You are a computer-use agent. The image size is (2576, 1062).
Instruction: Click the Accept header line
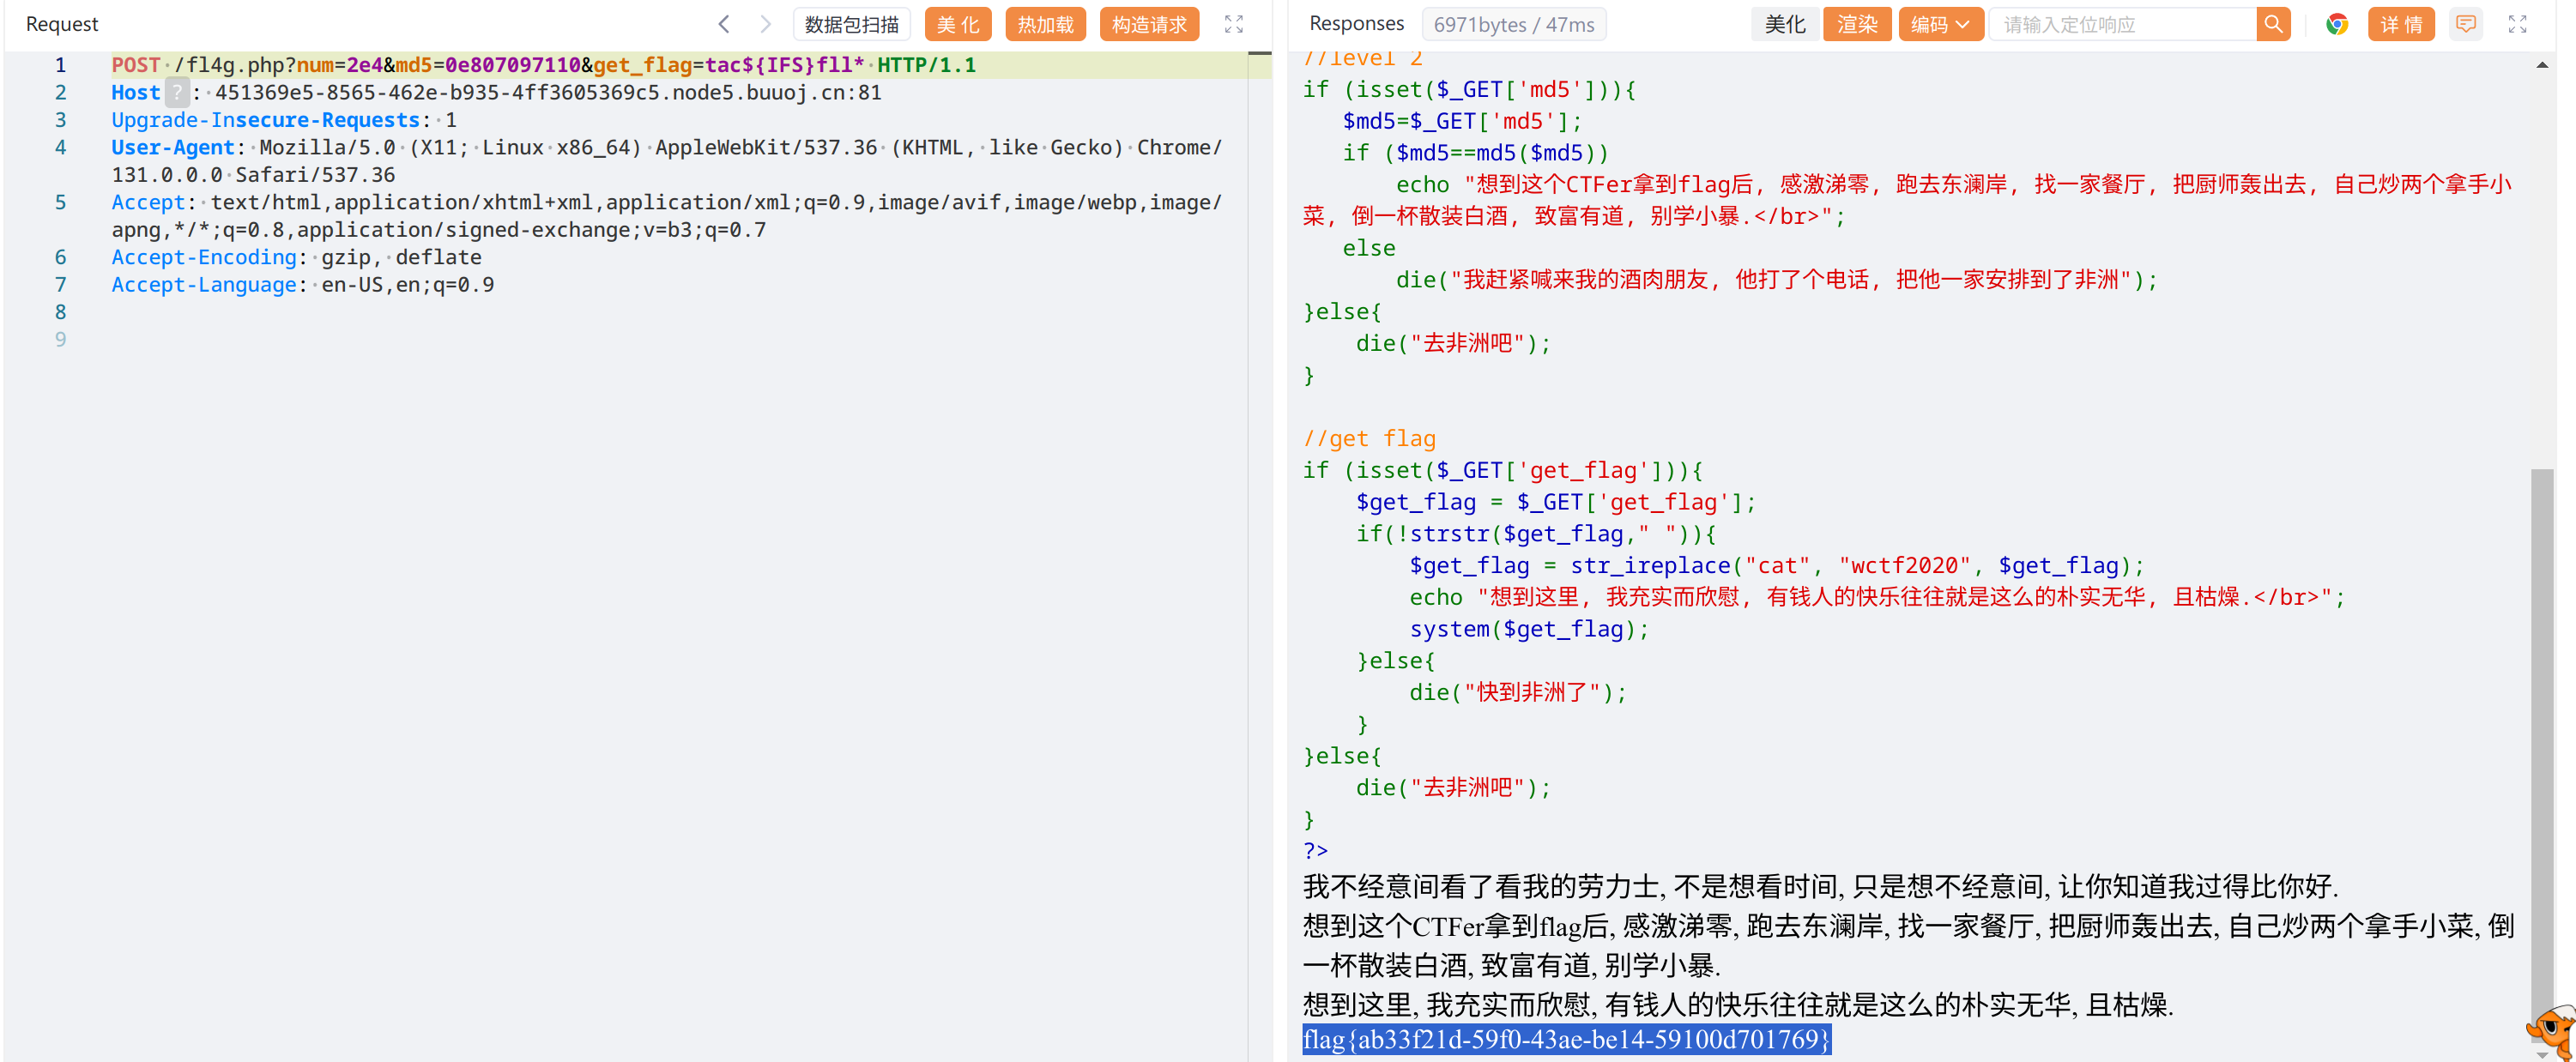point(666,216)
